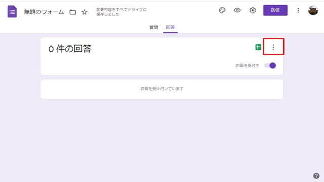Click the 回答を受付中 label

pyautogui.click(x=248, y=66)
